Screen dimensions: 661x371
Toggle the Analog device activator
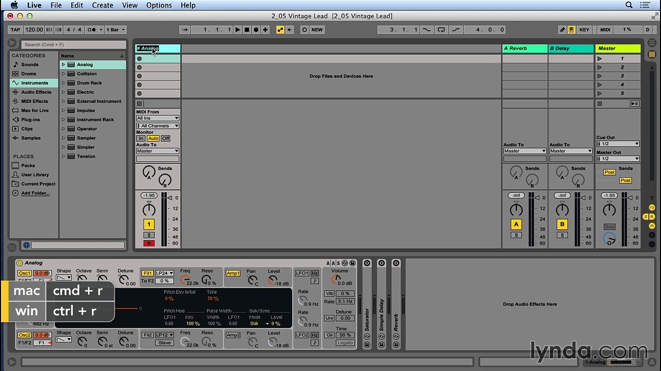(20, 263)
